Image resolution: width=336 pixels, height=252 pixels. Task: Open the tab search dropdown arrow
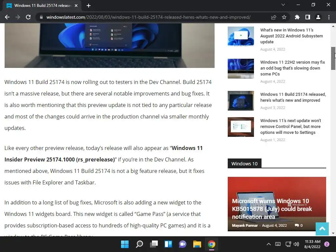click(283, 5)
